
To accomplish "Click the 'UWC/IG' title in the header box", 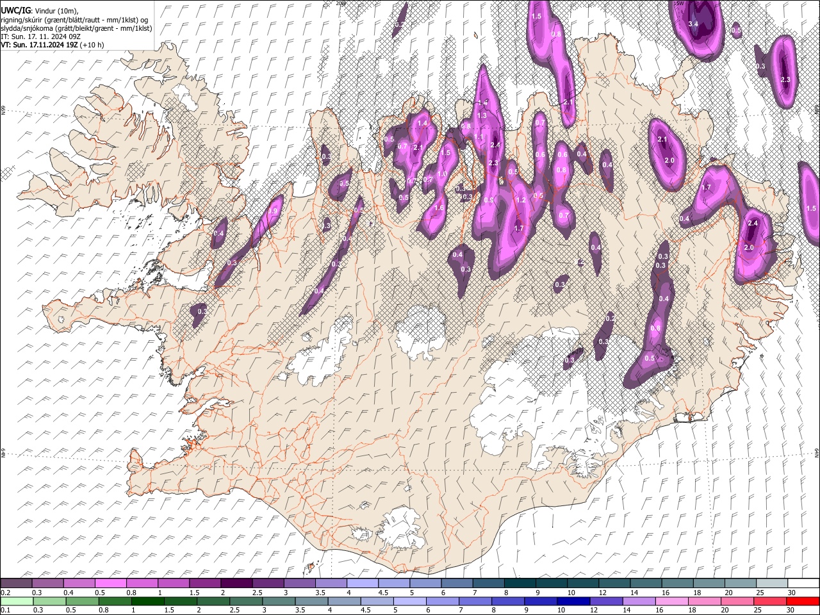I will coord(15,11).
